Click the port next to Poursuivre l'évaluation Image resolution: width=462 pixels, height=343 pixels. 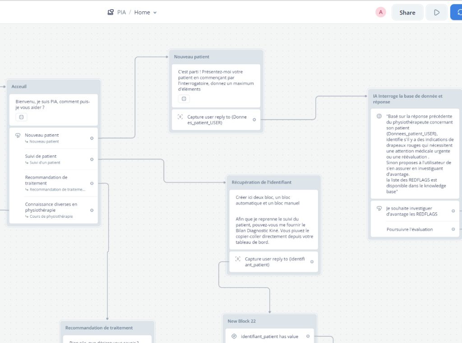coord(453,229)
